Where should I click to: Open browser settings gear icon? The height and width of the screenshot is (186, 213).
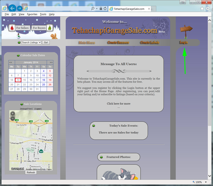[x=208, y=9]
